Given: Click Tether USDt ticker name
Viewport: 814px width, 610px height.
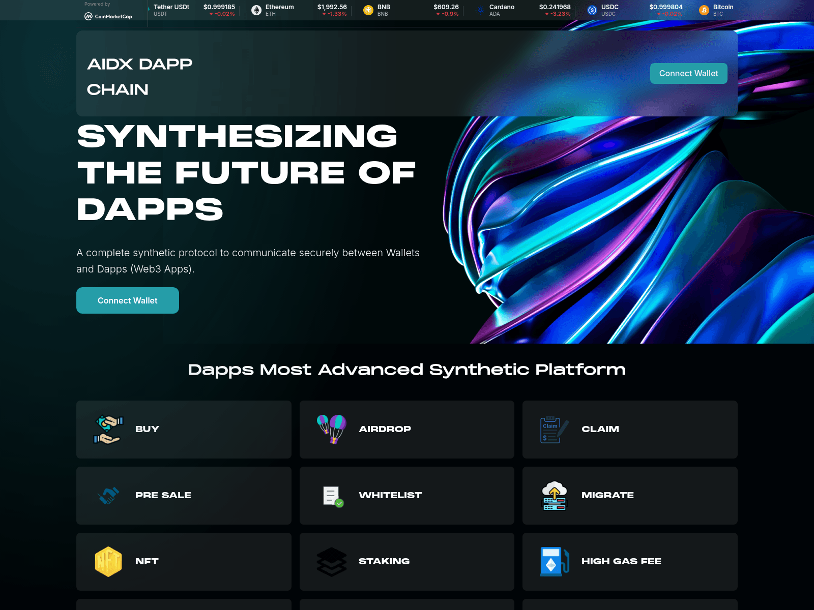Looking at the screenshot, I should pyautogui.click(x=171, y=7).
